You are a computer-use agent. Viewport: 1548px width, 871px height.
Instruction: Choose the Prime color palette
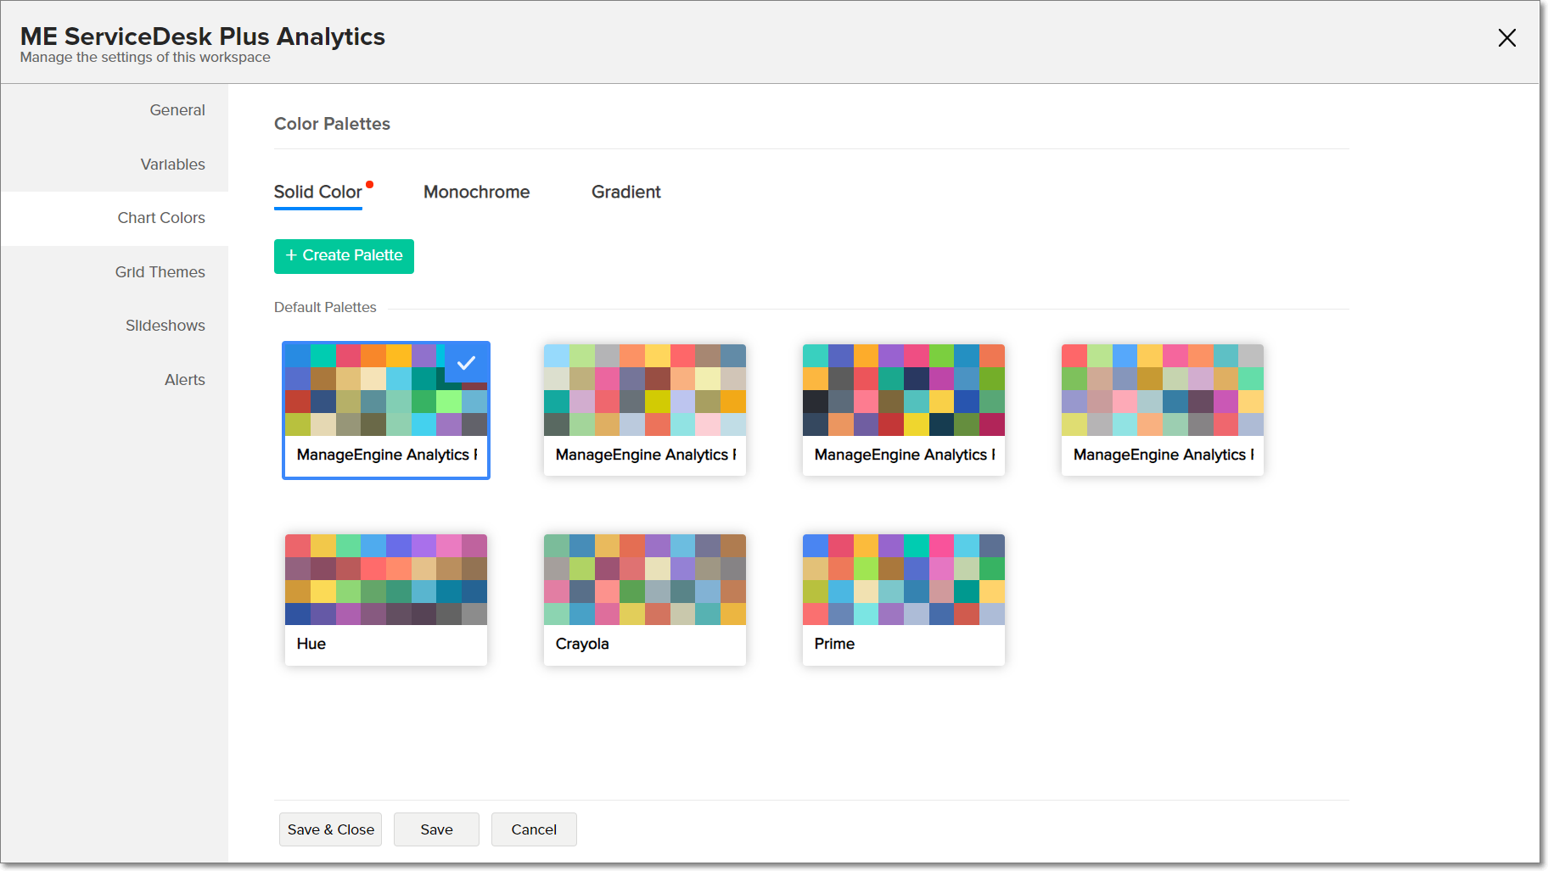903,599
